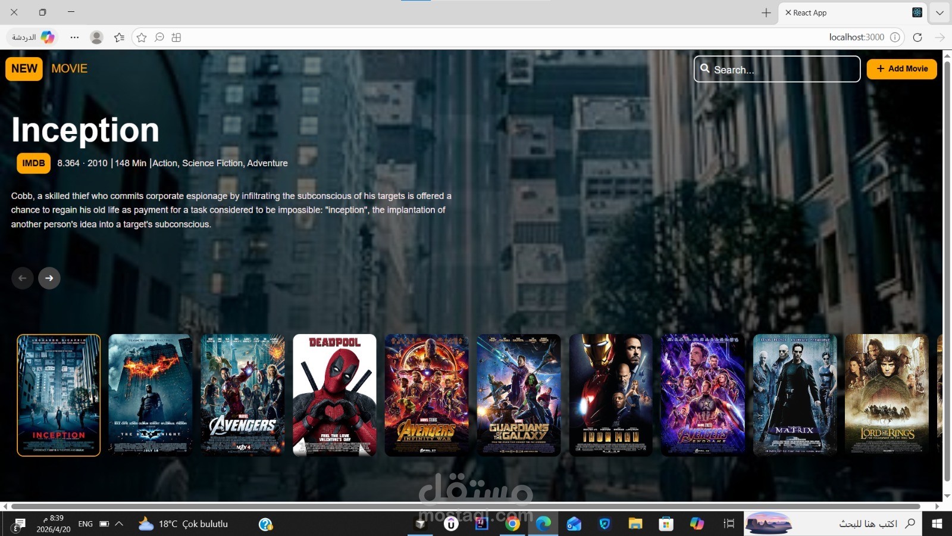
Task: Select the Avengers Endgame poster
Action: point(703,395)
